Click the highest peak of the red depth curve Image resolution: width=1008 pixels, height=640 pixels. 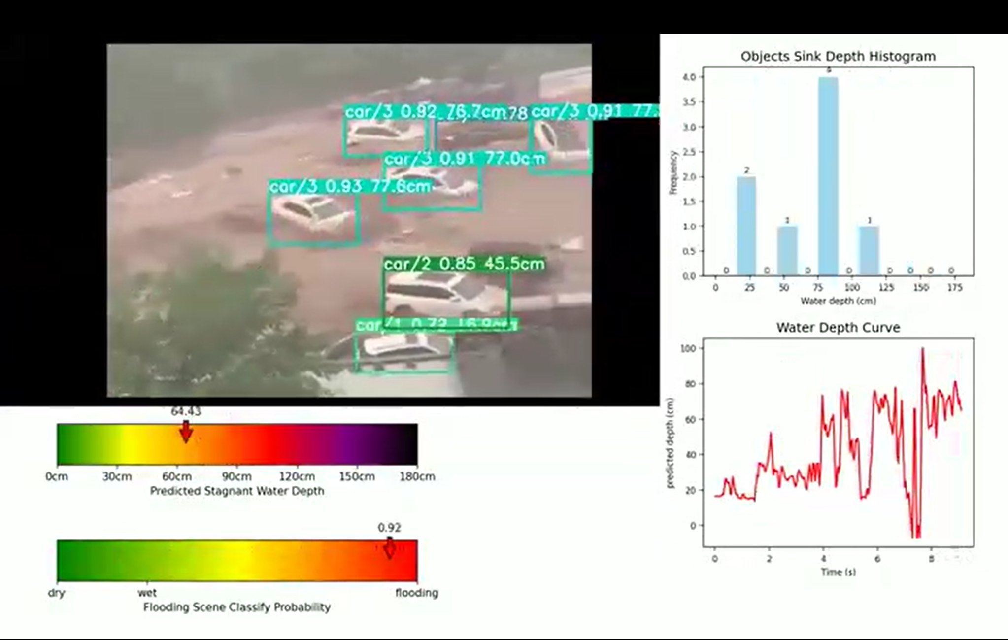(x=922, y=349)
